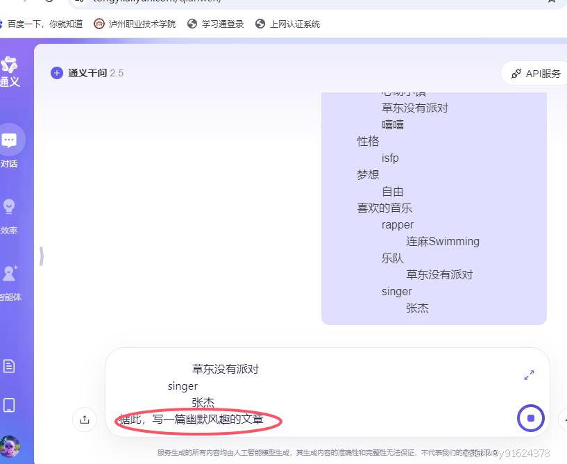Open the 效率 efficiency tools section

pos(9,217)
